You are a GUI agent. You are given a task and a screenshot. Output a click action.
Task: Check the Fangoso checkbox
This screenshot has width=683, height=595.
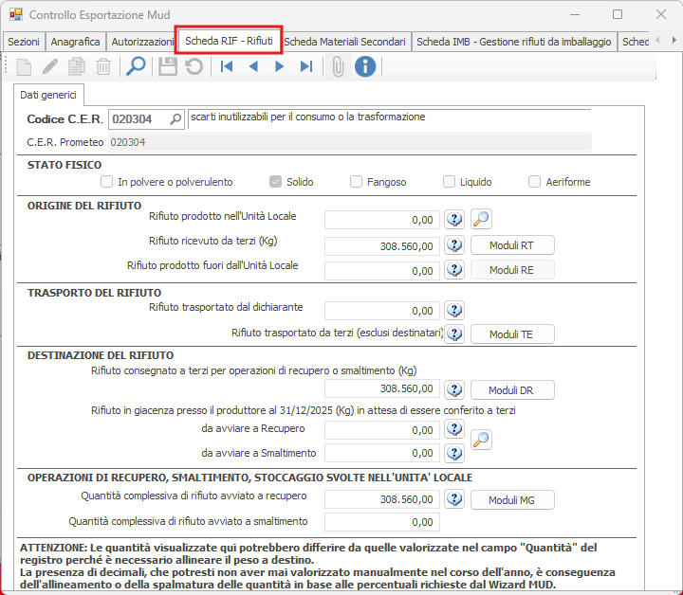pyautogui.click(x=356, y=181)
